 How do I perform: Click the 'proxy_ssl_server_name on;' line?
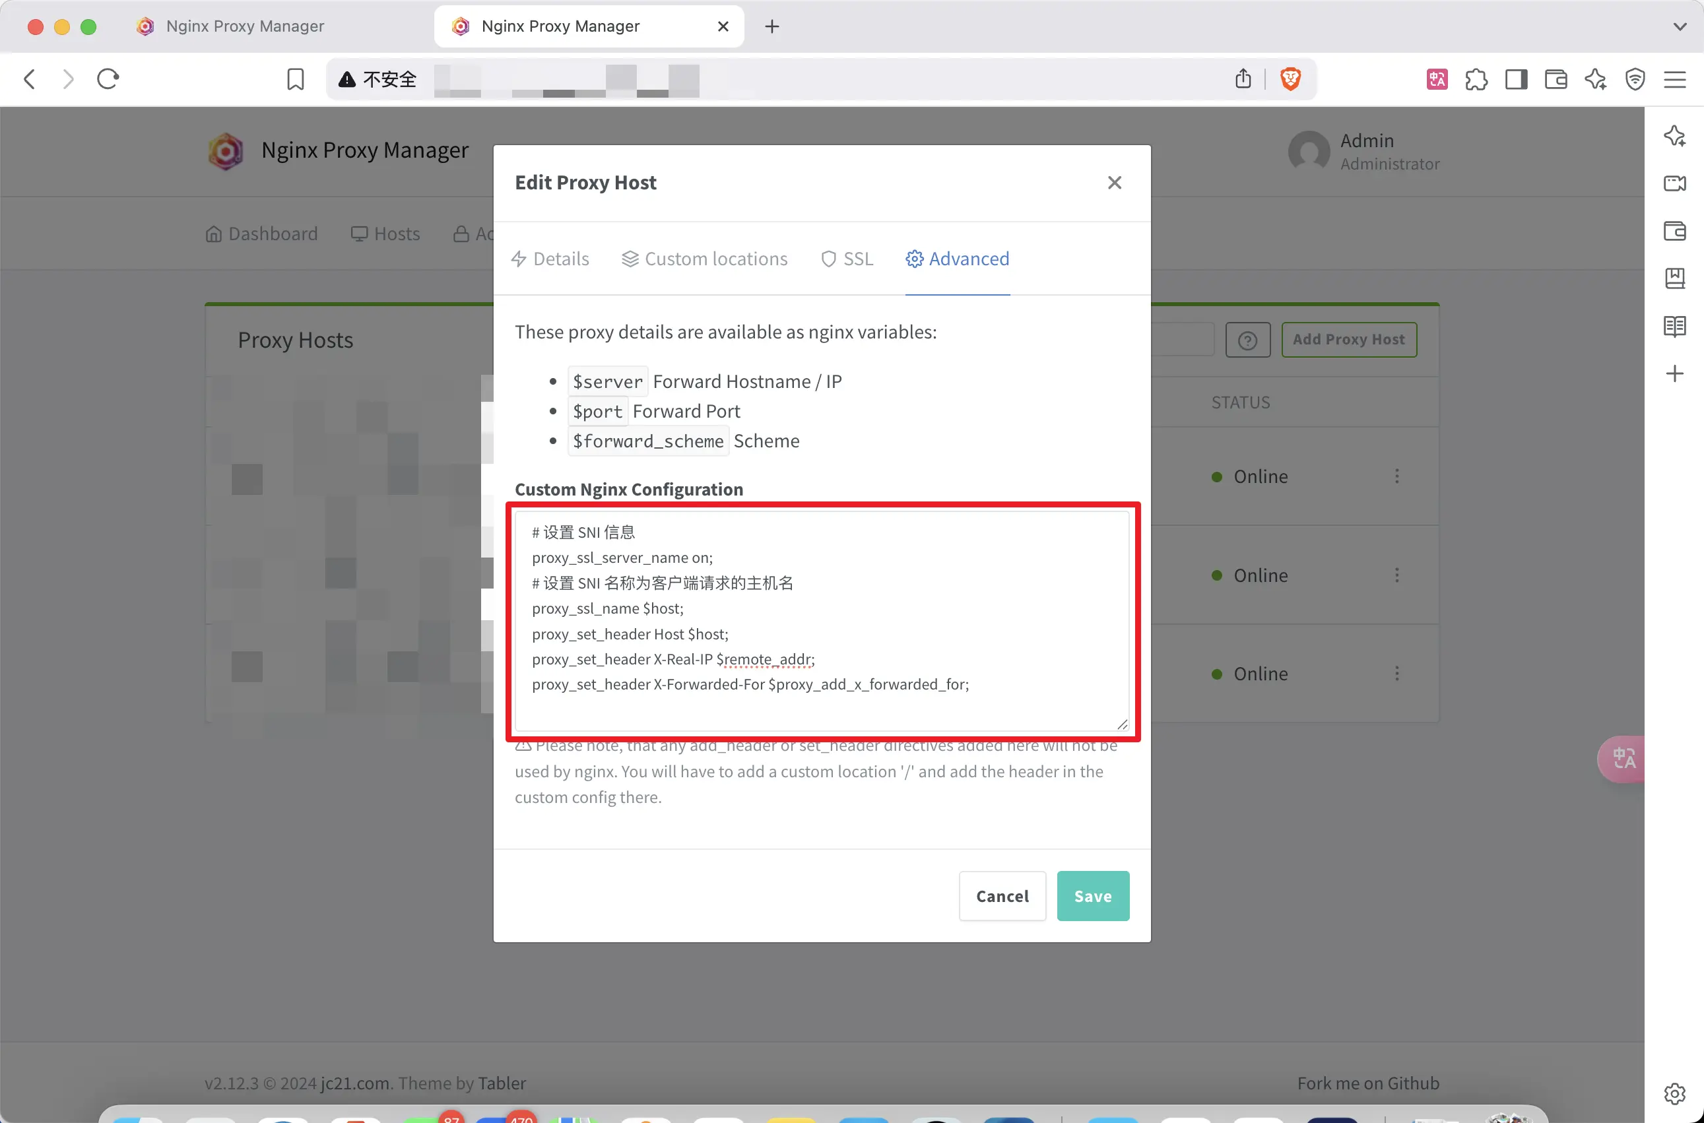tap(622, 558)
